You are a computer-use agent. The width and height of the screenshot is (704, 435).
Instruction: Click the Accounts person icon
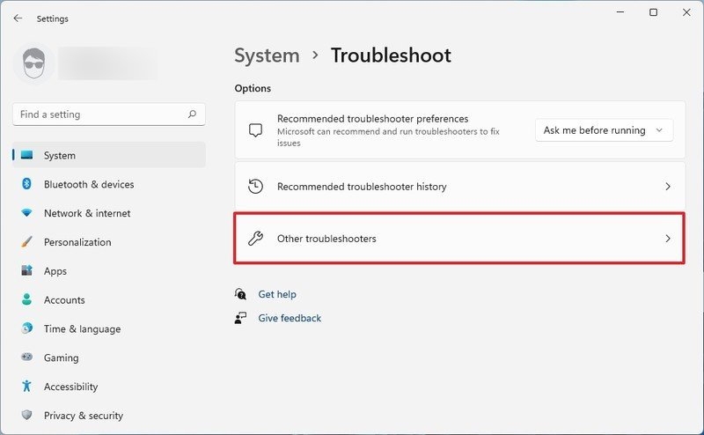[27, 299]
